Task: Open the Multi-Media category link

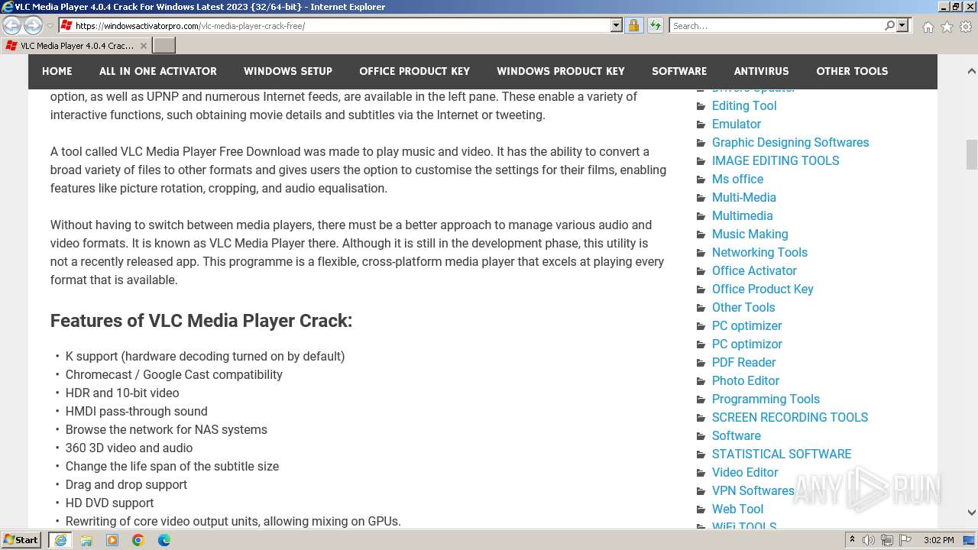Action: click(x=744, y=198)
